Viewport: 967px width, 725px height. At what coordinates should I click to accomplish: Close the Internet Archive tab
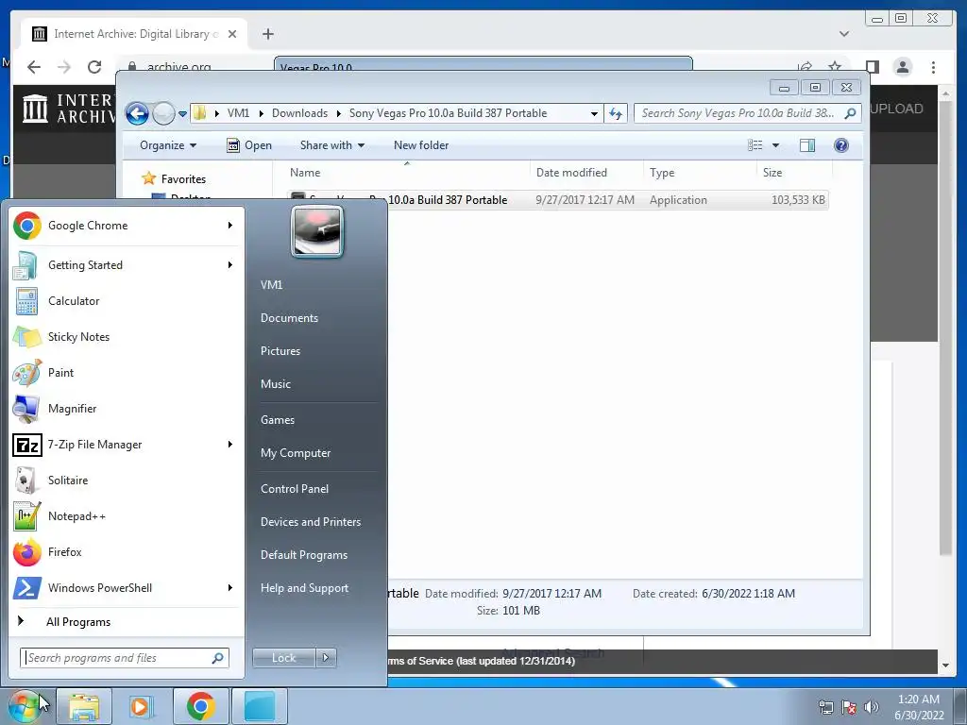click(232, 34)
